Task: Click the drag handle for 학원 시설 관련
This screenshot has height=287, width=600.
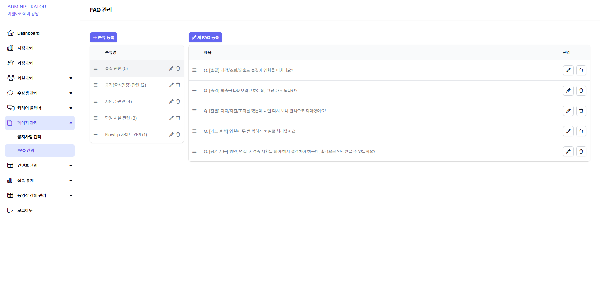Action: coord(96,118)
